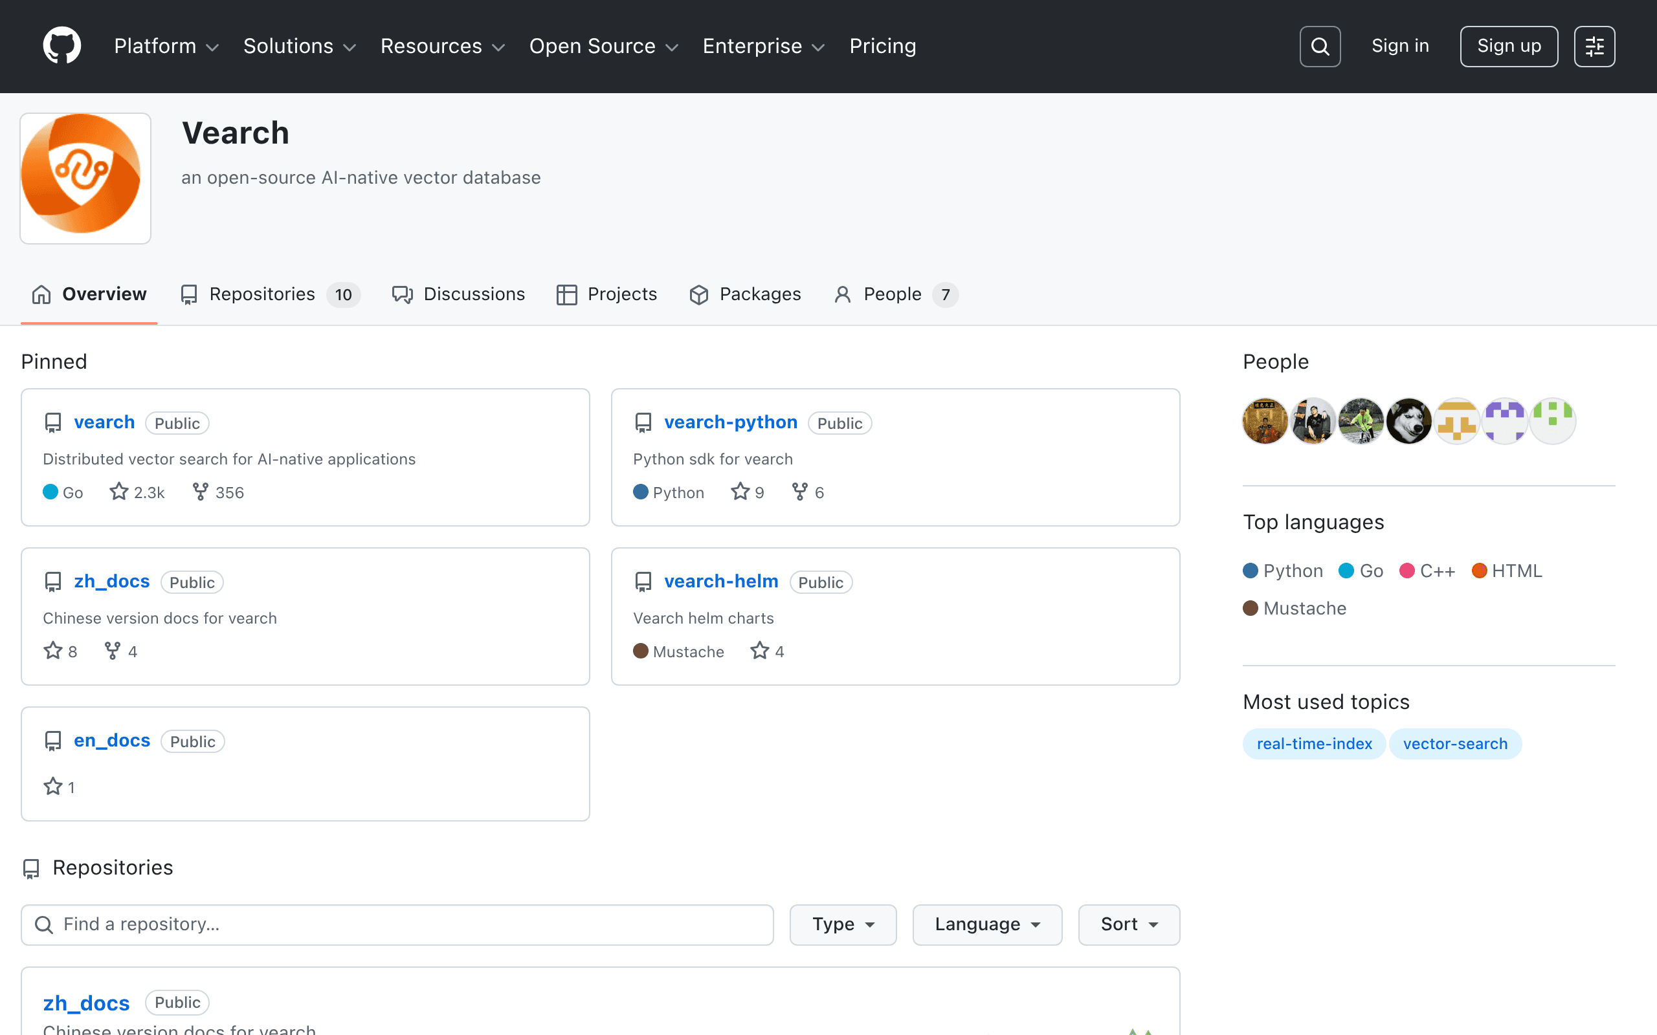This screenshot has width=1657, height=1035.
Task: Click the fork count icon showing 356
Action: click(200, 492)
